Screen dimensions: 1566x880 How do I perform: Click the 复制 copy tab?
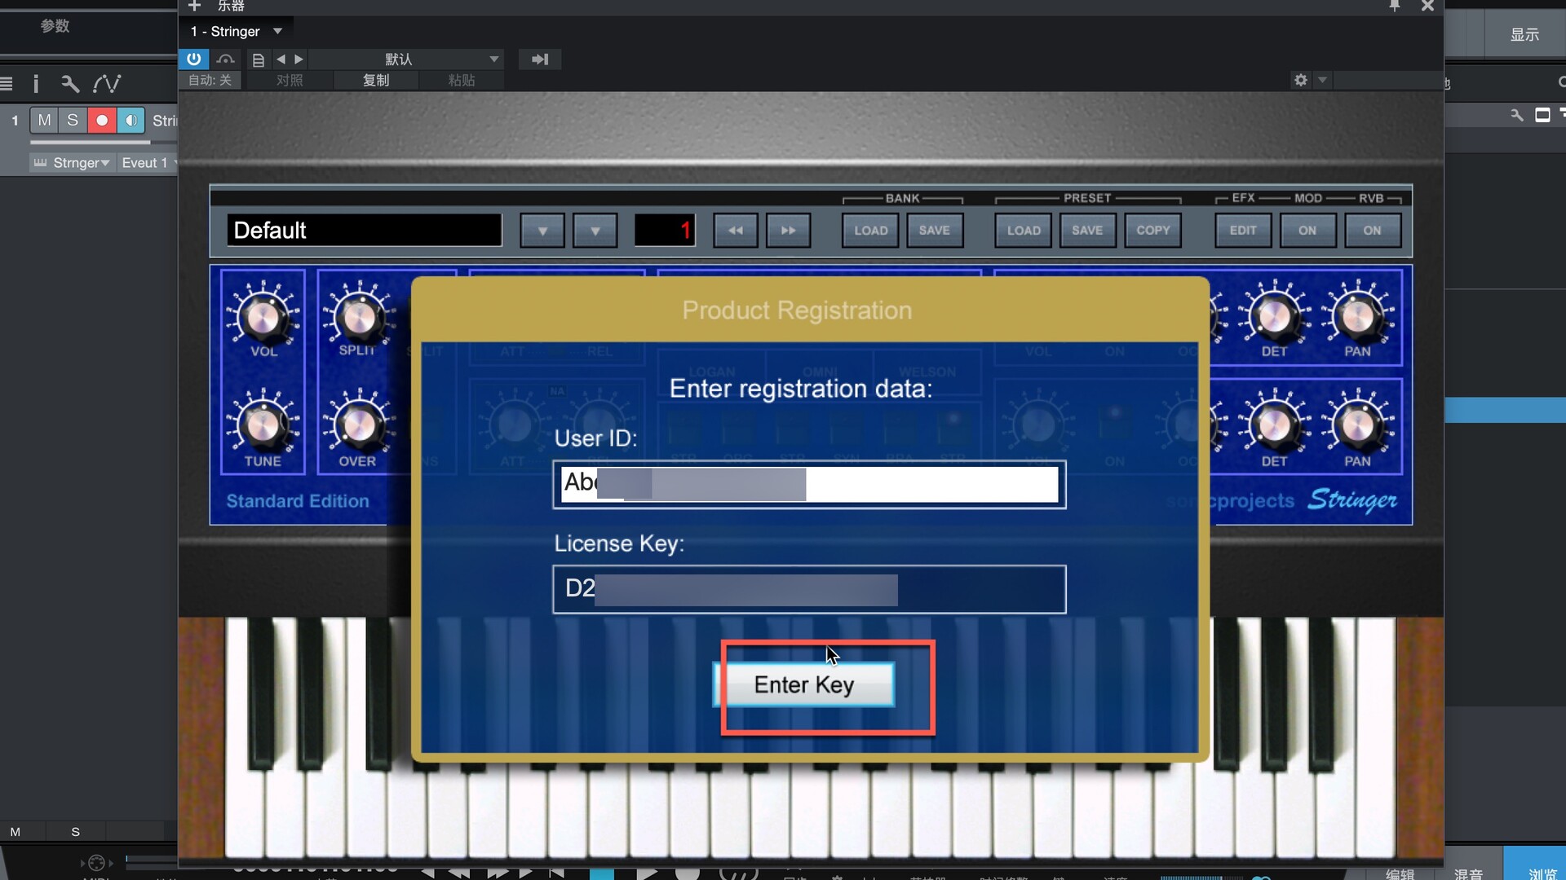(376, 80)
